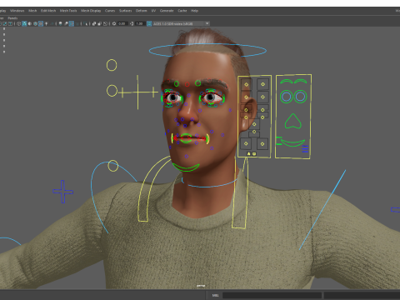Screen dimensions: 400x300
Task: Toggle the dimmed Depth of Field icon
Action: pos(77,23)
